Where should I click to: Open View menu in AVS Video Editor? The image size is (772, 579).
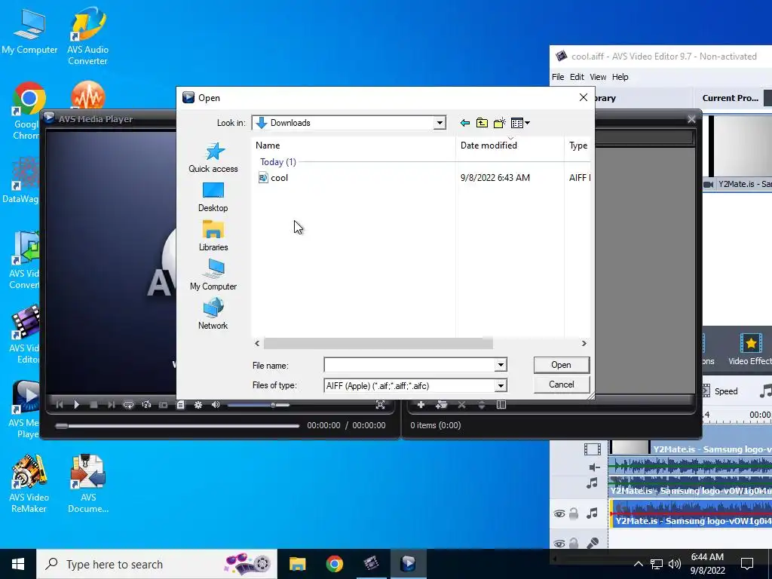[598, 77]
